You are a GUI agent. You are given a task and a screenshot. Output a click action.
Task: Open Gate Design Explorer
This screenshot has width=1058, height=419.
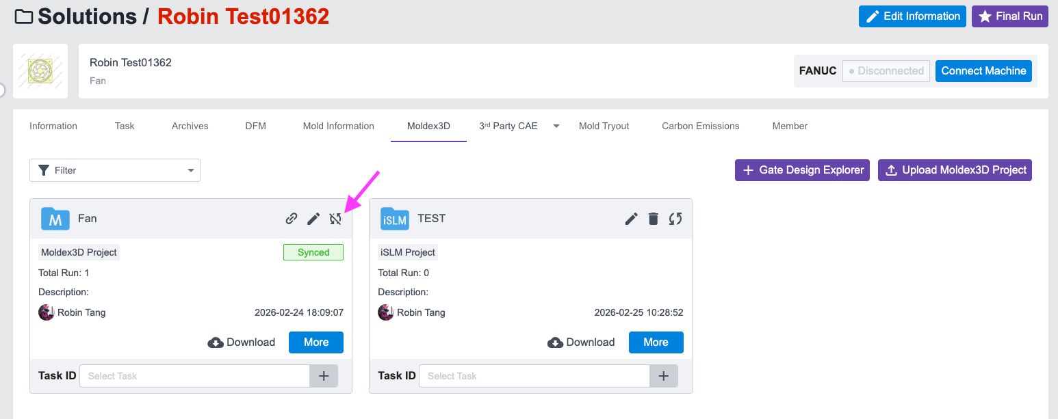click(x=803, y=170)
